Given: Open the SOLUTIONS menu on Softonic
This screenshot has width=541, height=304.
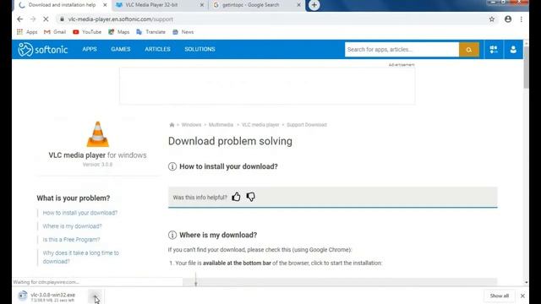Looking at the screenshot, I should pyautogui.click(x=199, y=49).
